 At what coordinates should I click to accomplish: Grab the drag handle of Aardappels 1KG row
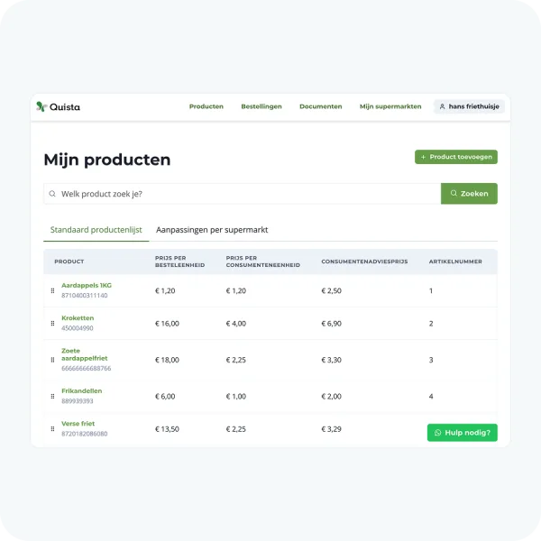point(52,290)
